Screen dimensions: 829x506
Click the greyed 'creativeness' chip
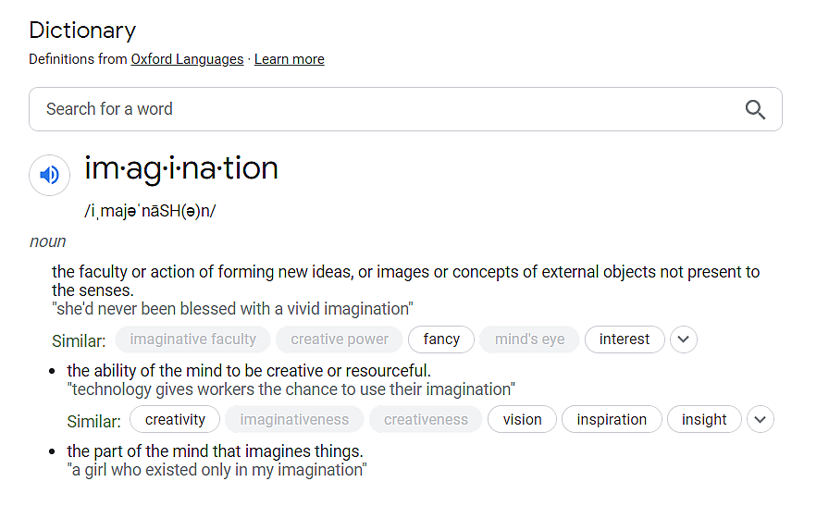click(426, 420)
